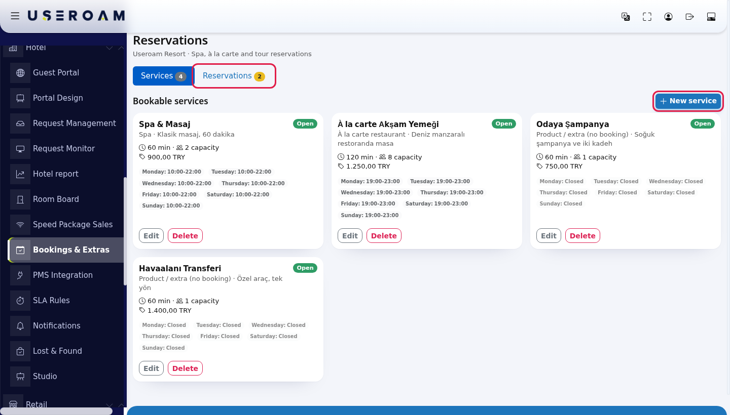
Task: Toggle the hamburger menu icon
Action: [x=15, y=16]
